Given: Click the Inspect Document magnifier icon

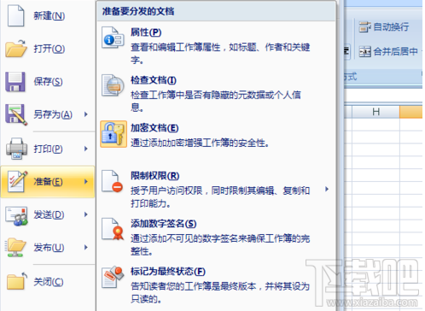Looking at the screenshot, I should click(113, 85).
